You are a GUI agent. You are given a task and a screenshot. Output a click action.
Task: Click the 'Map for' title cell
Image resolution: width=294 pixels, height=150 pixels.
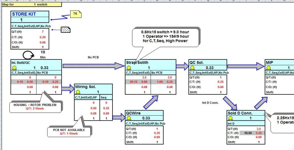tap(8, 4)
